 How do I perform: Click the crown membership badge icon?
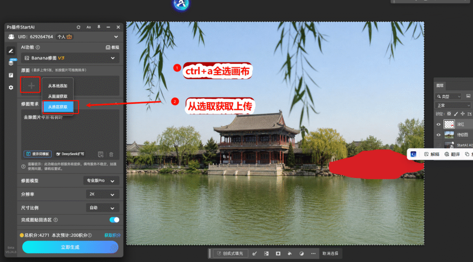[x=69, y=37]
